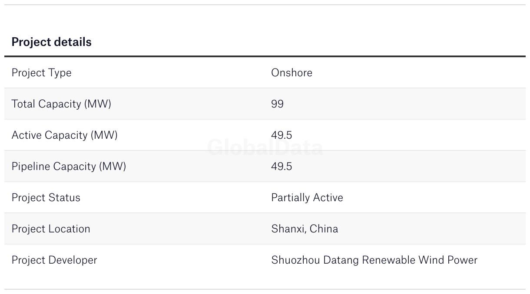
Task: Select the Project Location label
Action: [51, 229]
